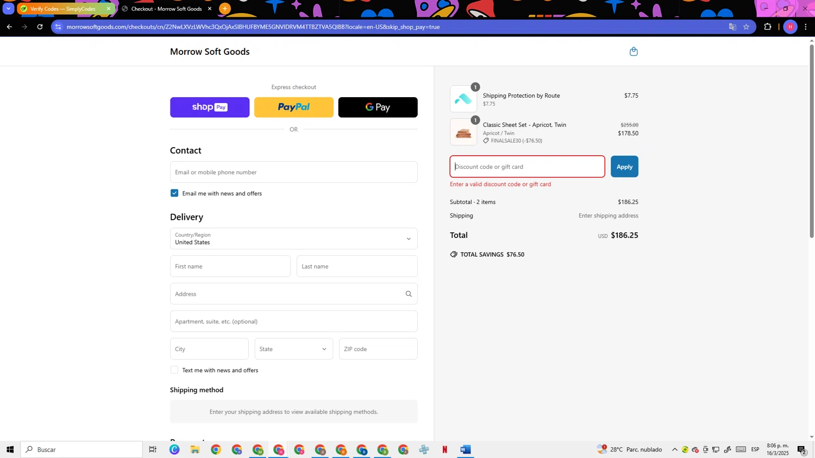The height and width of the screenshot is (458, 815).
Task: Open the Country/Region dropdown
Action: coord(294,239)
